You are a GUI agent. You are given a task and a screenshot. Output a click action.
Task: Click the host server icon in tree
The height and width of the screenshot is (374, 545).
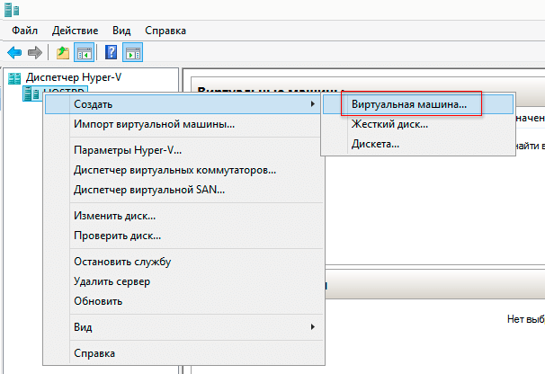[31, 93]
